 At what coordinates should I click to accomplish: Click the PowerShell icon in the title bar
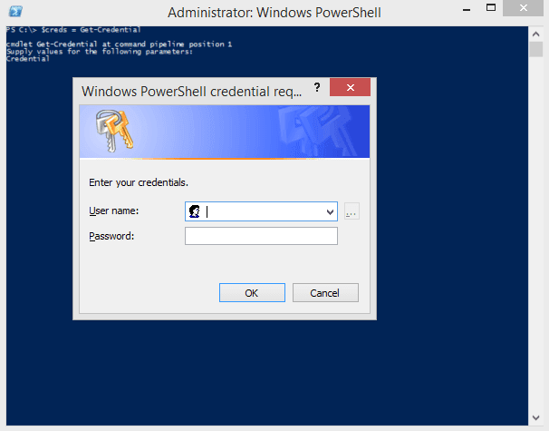point(15,12)
